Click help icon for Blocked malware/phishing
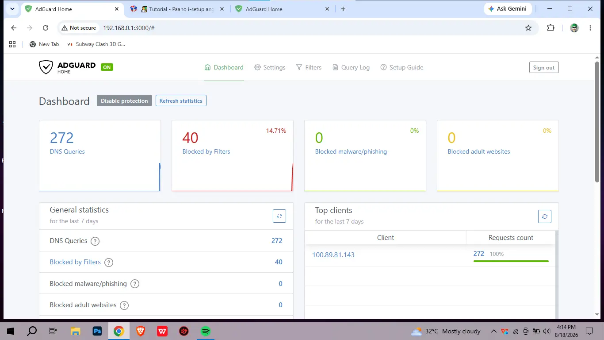This screenshot has width=604, height=340. click(135, 284)
